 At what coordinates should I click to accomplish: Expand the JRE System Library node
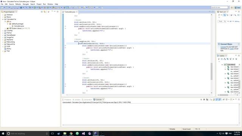pyautogui.click(x=5, y=28)
